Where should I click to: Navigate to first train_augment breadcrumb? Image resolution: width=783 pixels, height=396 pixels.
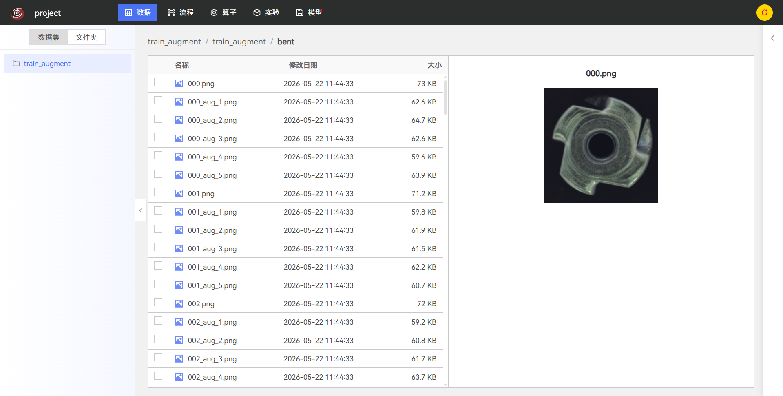pos(174,42)
